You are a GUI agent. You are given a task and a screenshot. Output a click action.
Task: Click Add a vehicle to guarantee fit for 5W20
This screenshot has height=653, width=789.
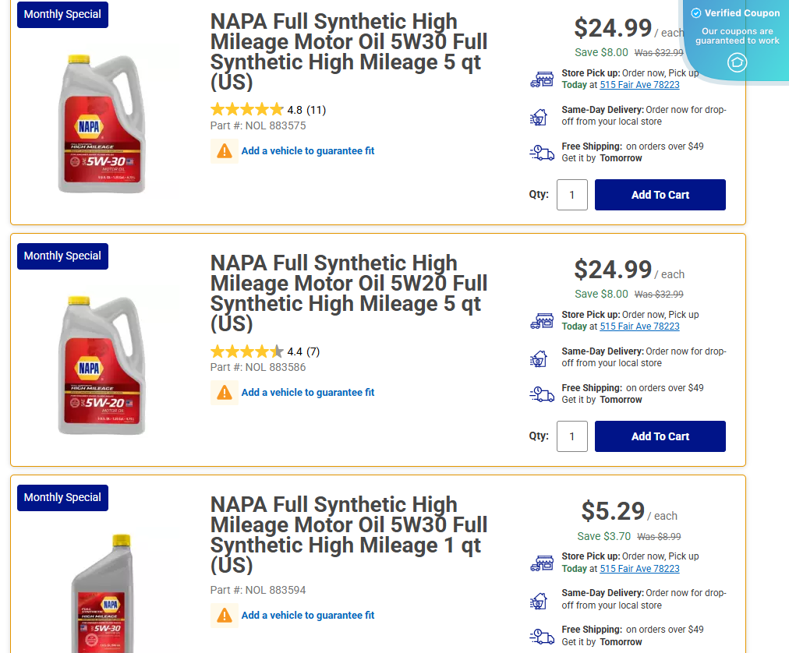pos(307,392)
